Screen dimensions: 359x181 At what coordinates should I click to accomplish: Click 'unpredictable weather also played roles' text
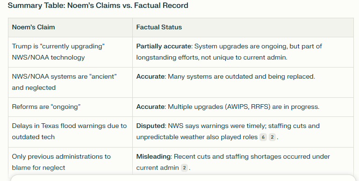point(197,137)
